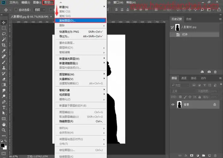Select the Horizontal Type tool

coord(4,107)
